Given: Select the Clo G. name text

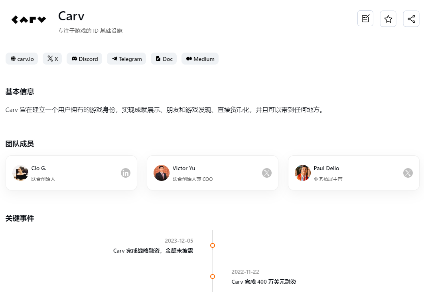Looking at the screenshot, I should [39, 168].
